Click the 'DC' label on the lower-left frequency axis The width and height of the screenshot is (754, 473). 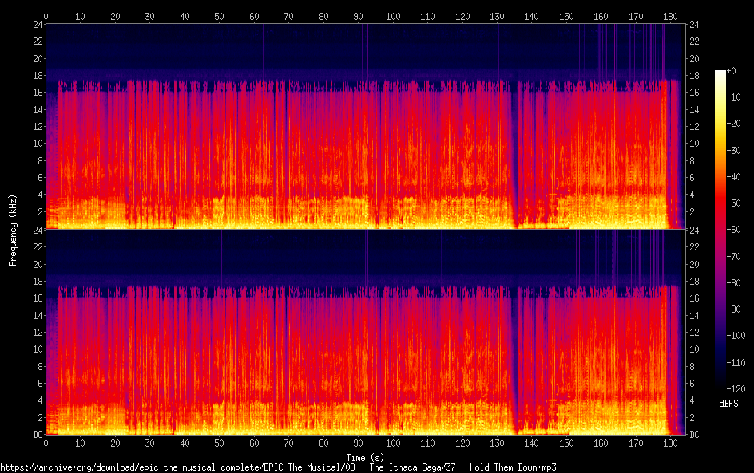tap(37, 435)
